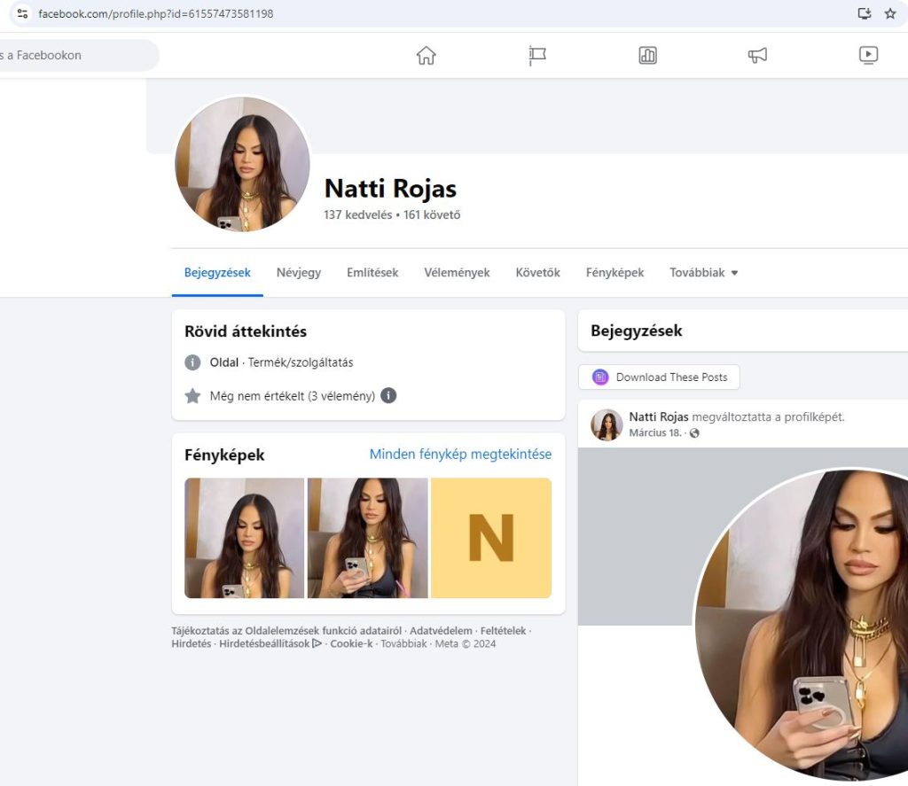908x786 pixels.
Task: Click the Rövid áttekintés heading
Action: point(246,331)
